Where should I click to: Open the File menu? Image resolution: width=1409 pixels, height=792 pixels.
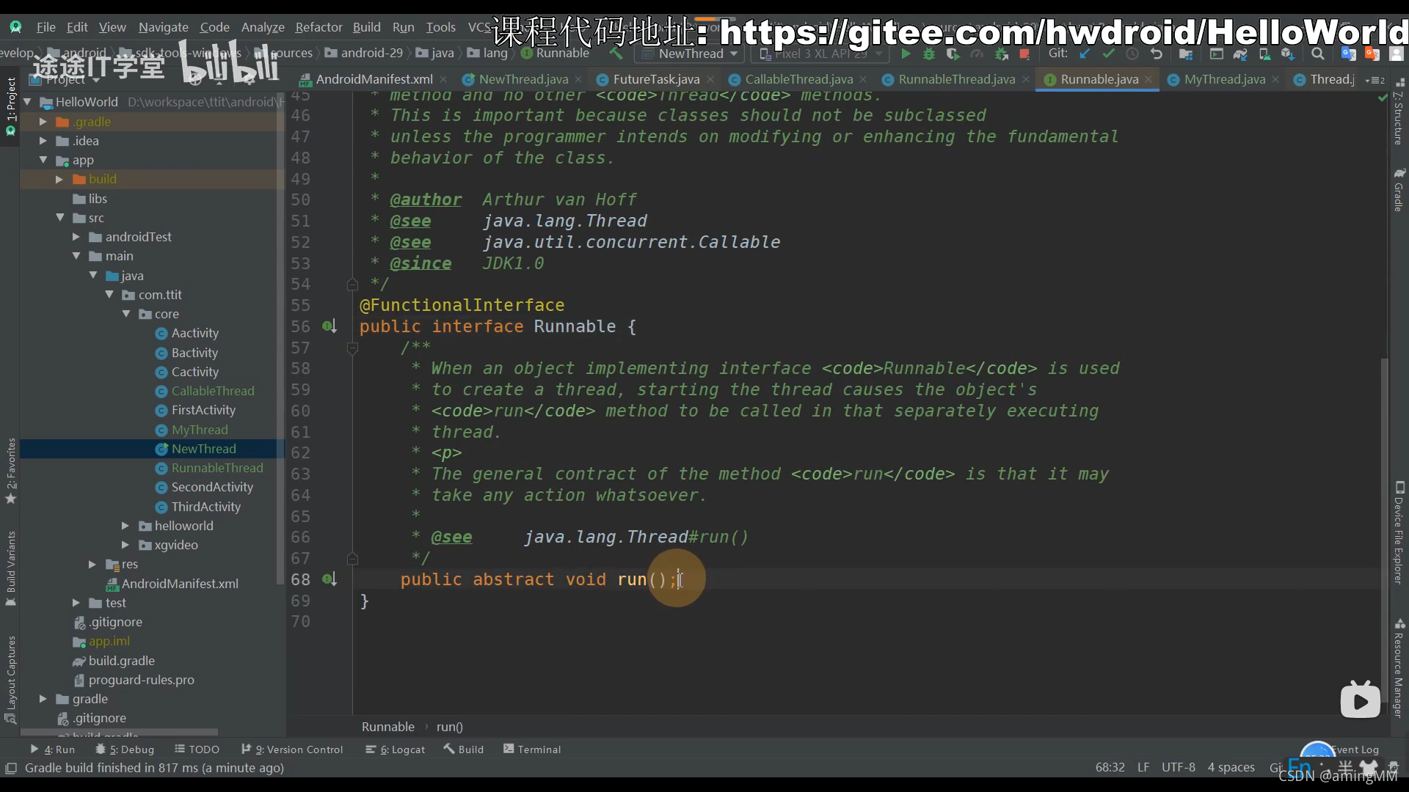click(46, 27)
